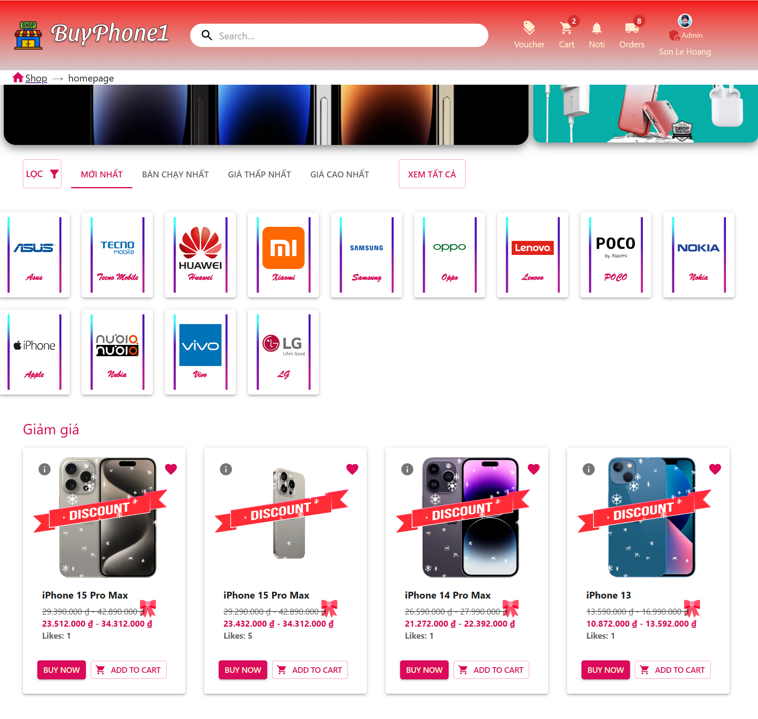Image resolution: width=758 pixels, height=719 pixels.
Task: Switch to the MỚI NHẤT tab
Action: [102, 174]
